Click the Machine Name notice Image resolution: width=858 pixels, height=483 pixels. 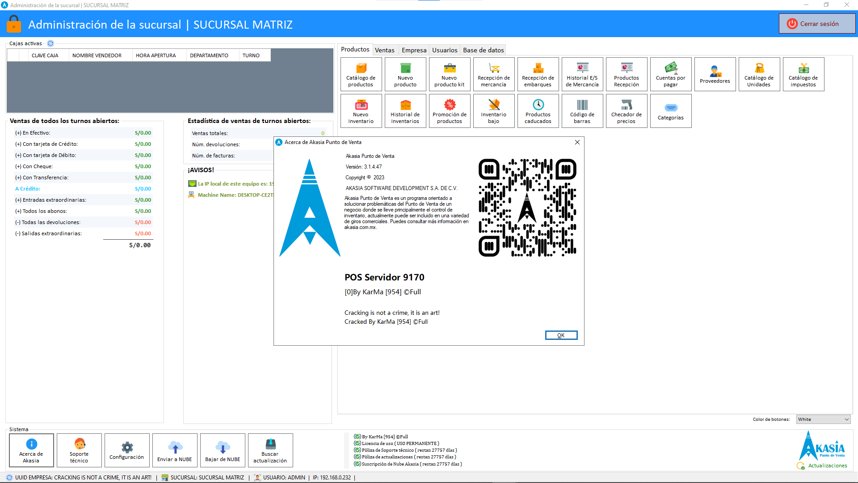[231, 195]
